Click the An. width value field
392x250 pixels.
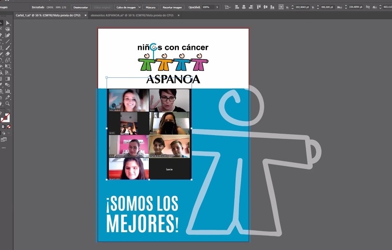tap(356, 7)
